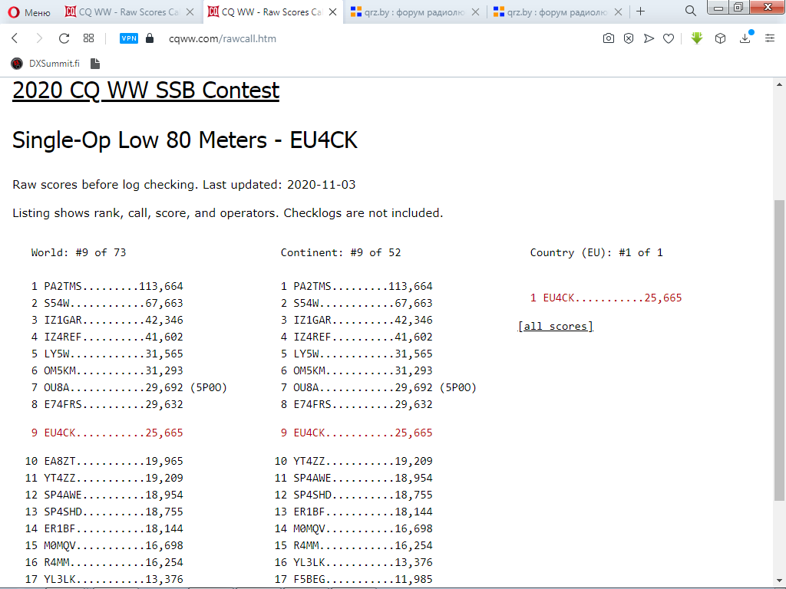Open the Opera Меню button

[x=29, y=12]
